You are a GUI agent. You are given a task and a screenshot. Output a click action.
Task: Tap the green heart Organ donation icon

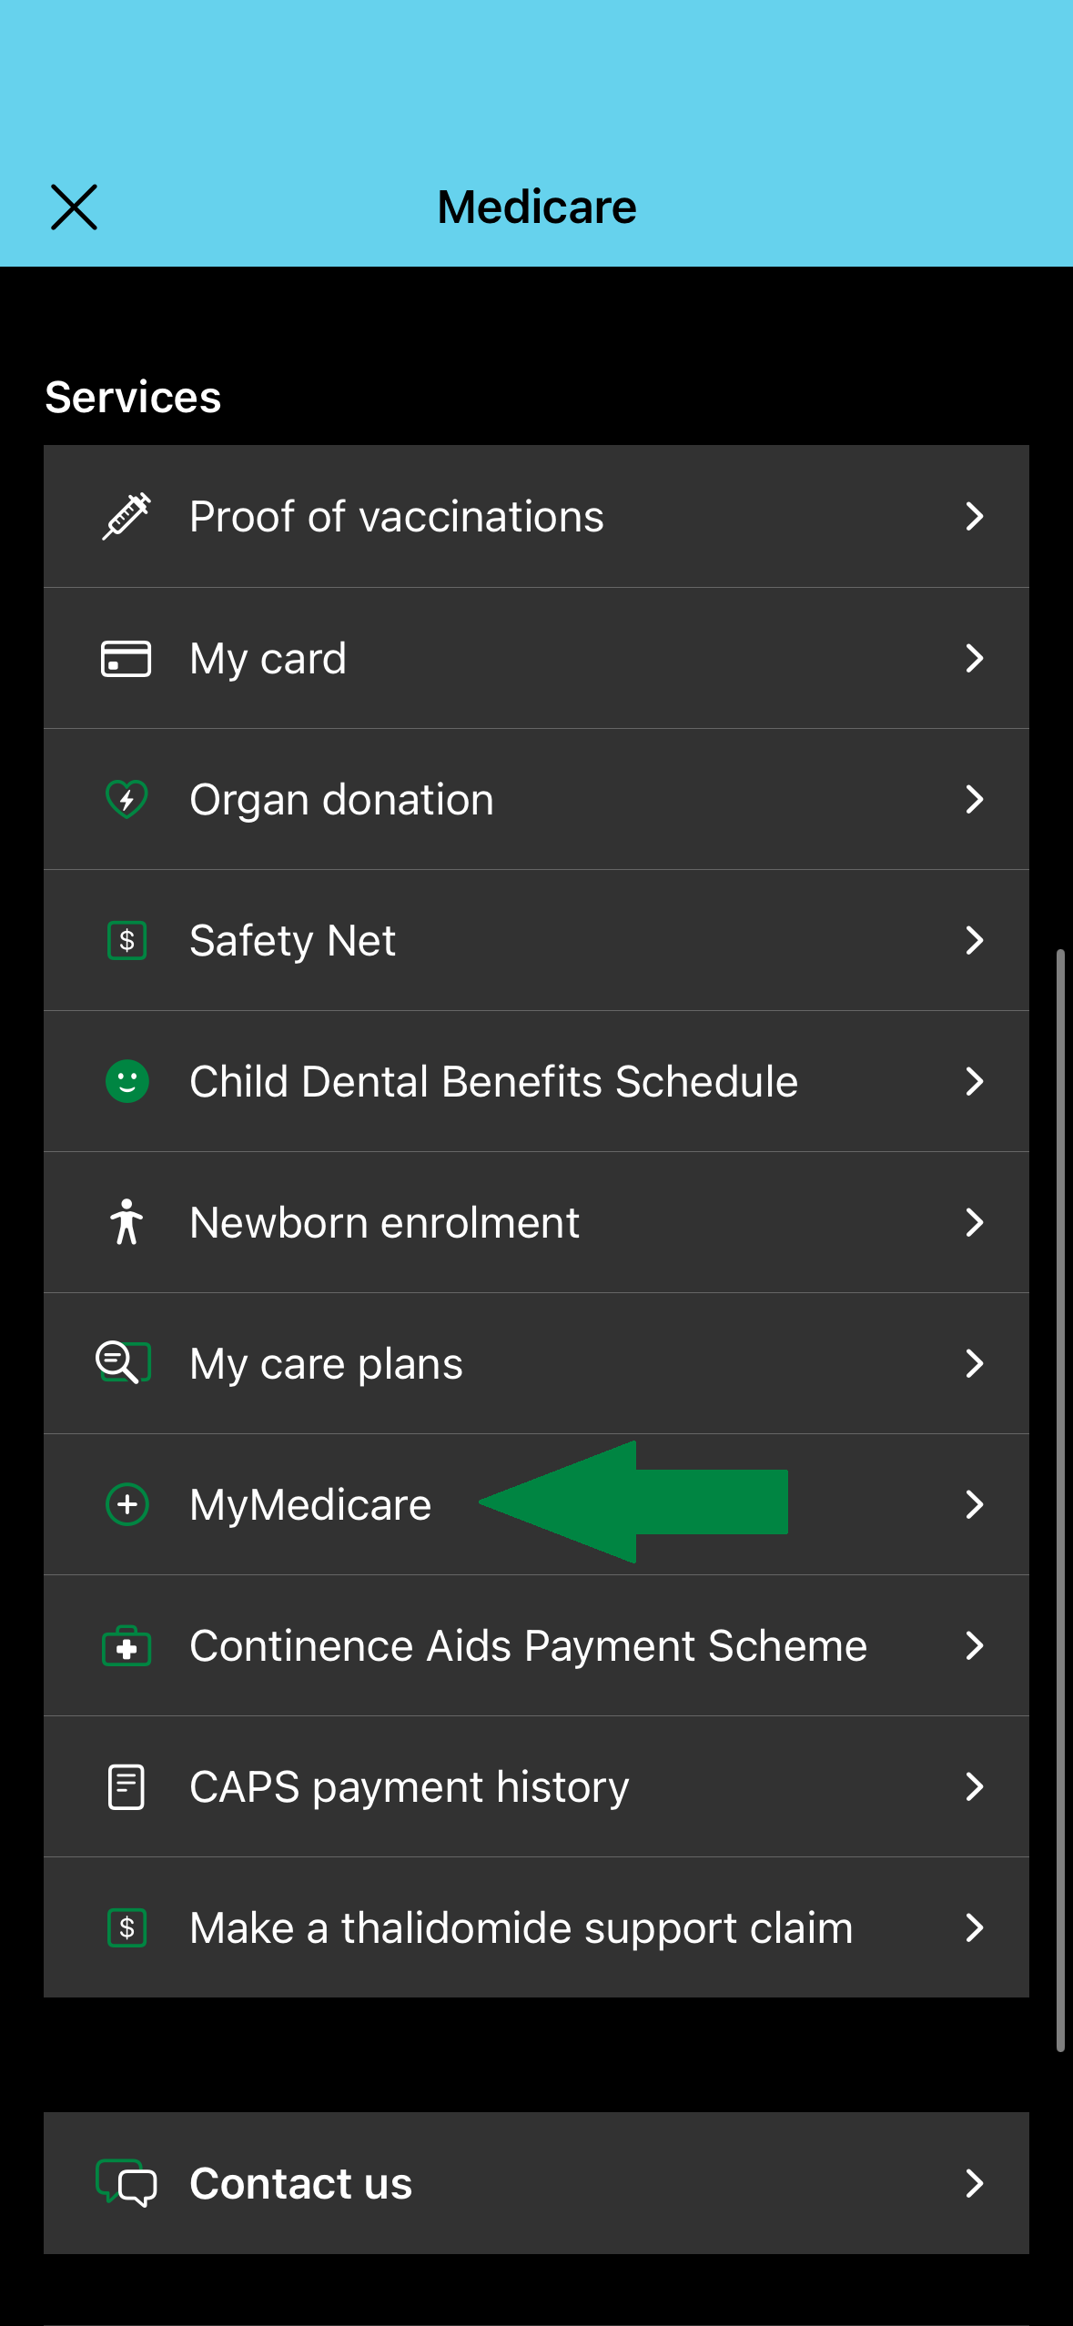127,799
